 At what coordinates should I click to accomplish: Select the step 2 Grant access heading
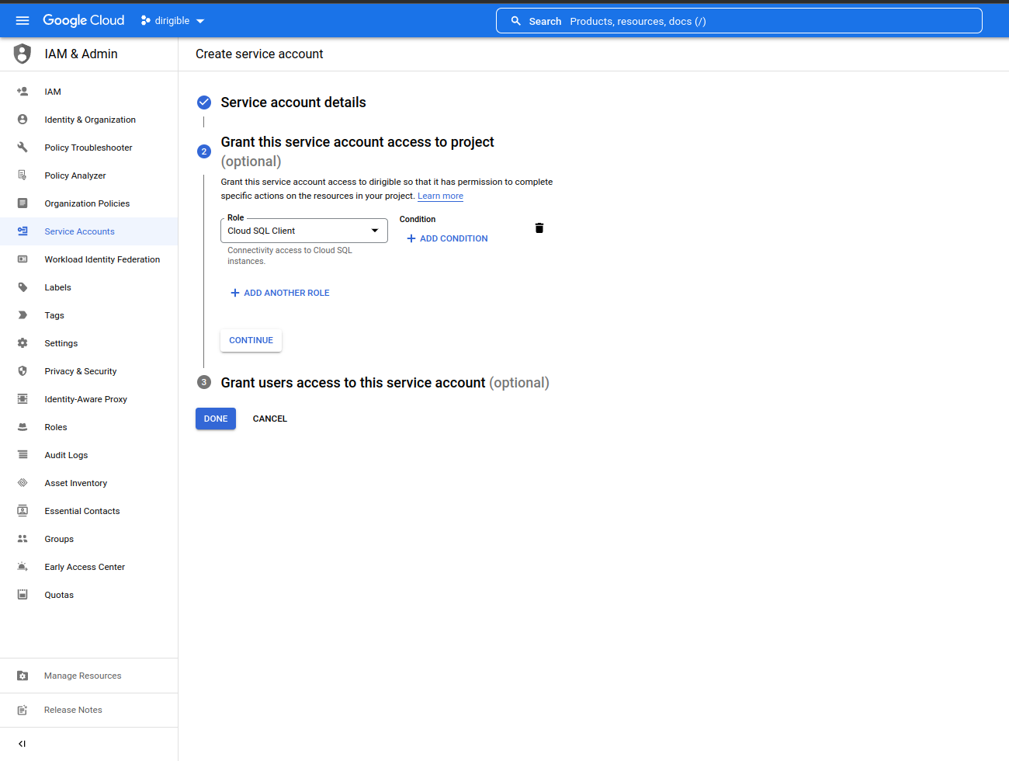pyautogui.click(x=358, y=151)
